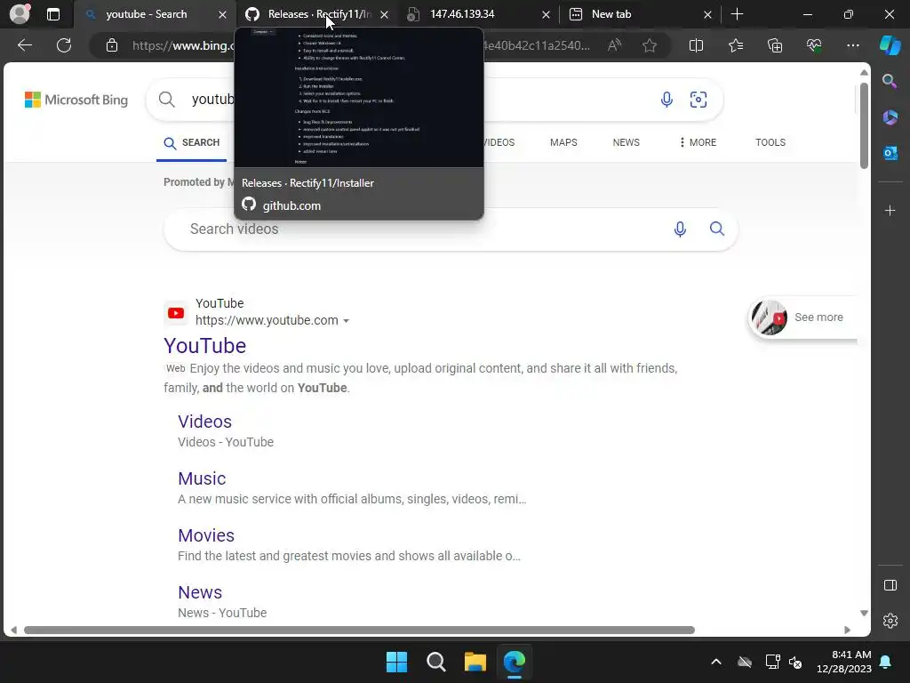Click magnifier in Search videos box

[x=717, y=229]
